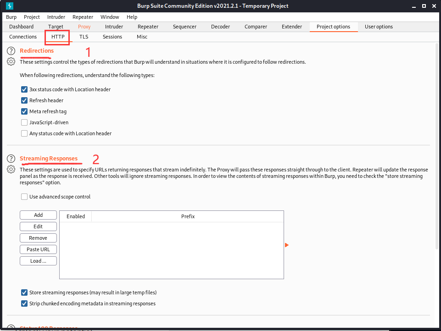
Task: Switch to the Repeater tool tab
Action: click(x=148, y=27)
